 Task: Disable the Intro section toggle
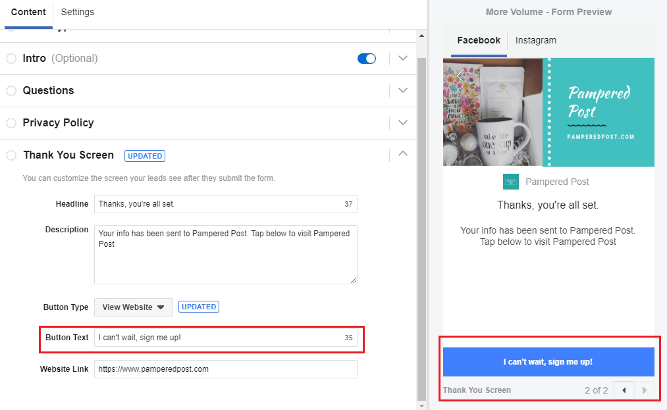point(366,59)
